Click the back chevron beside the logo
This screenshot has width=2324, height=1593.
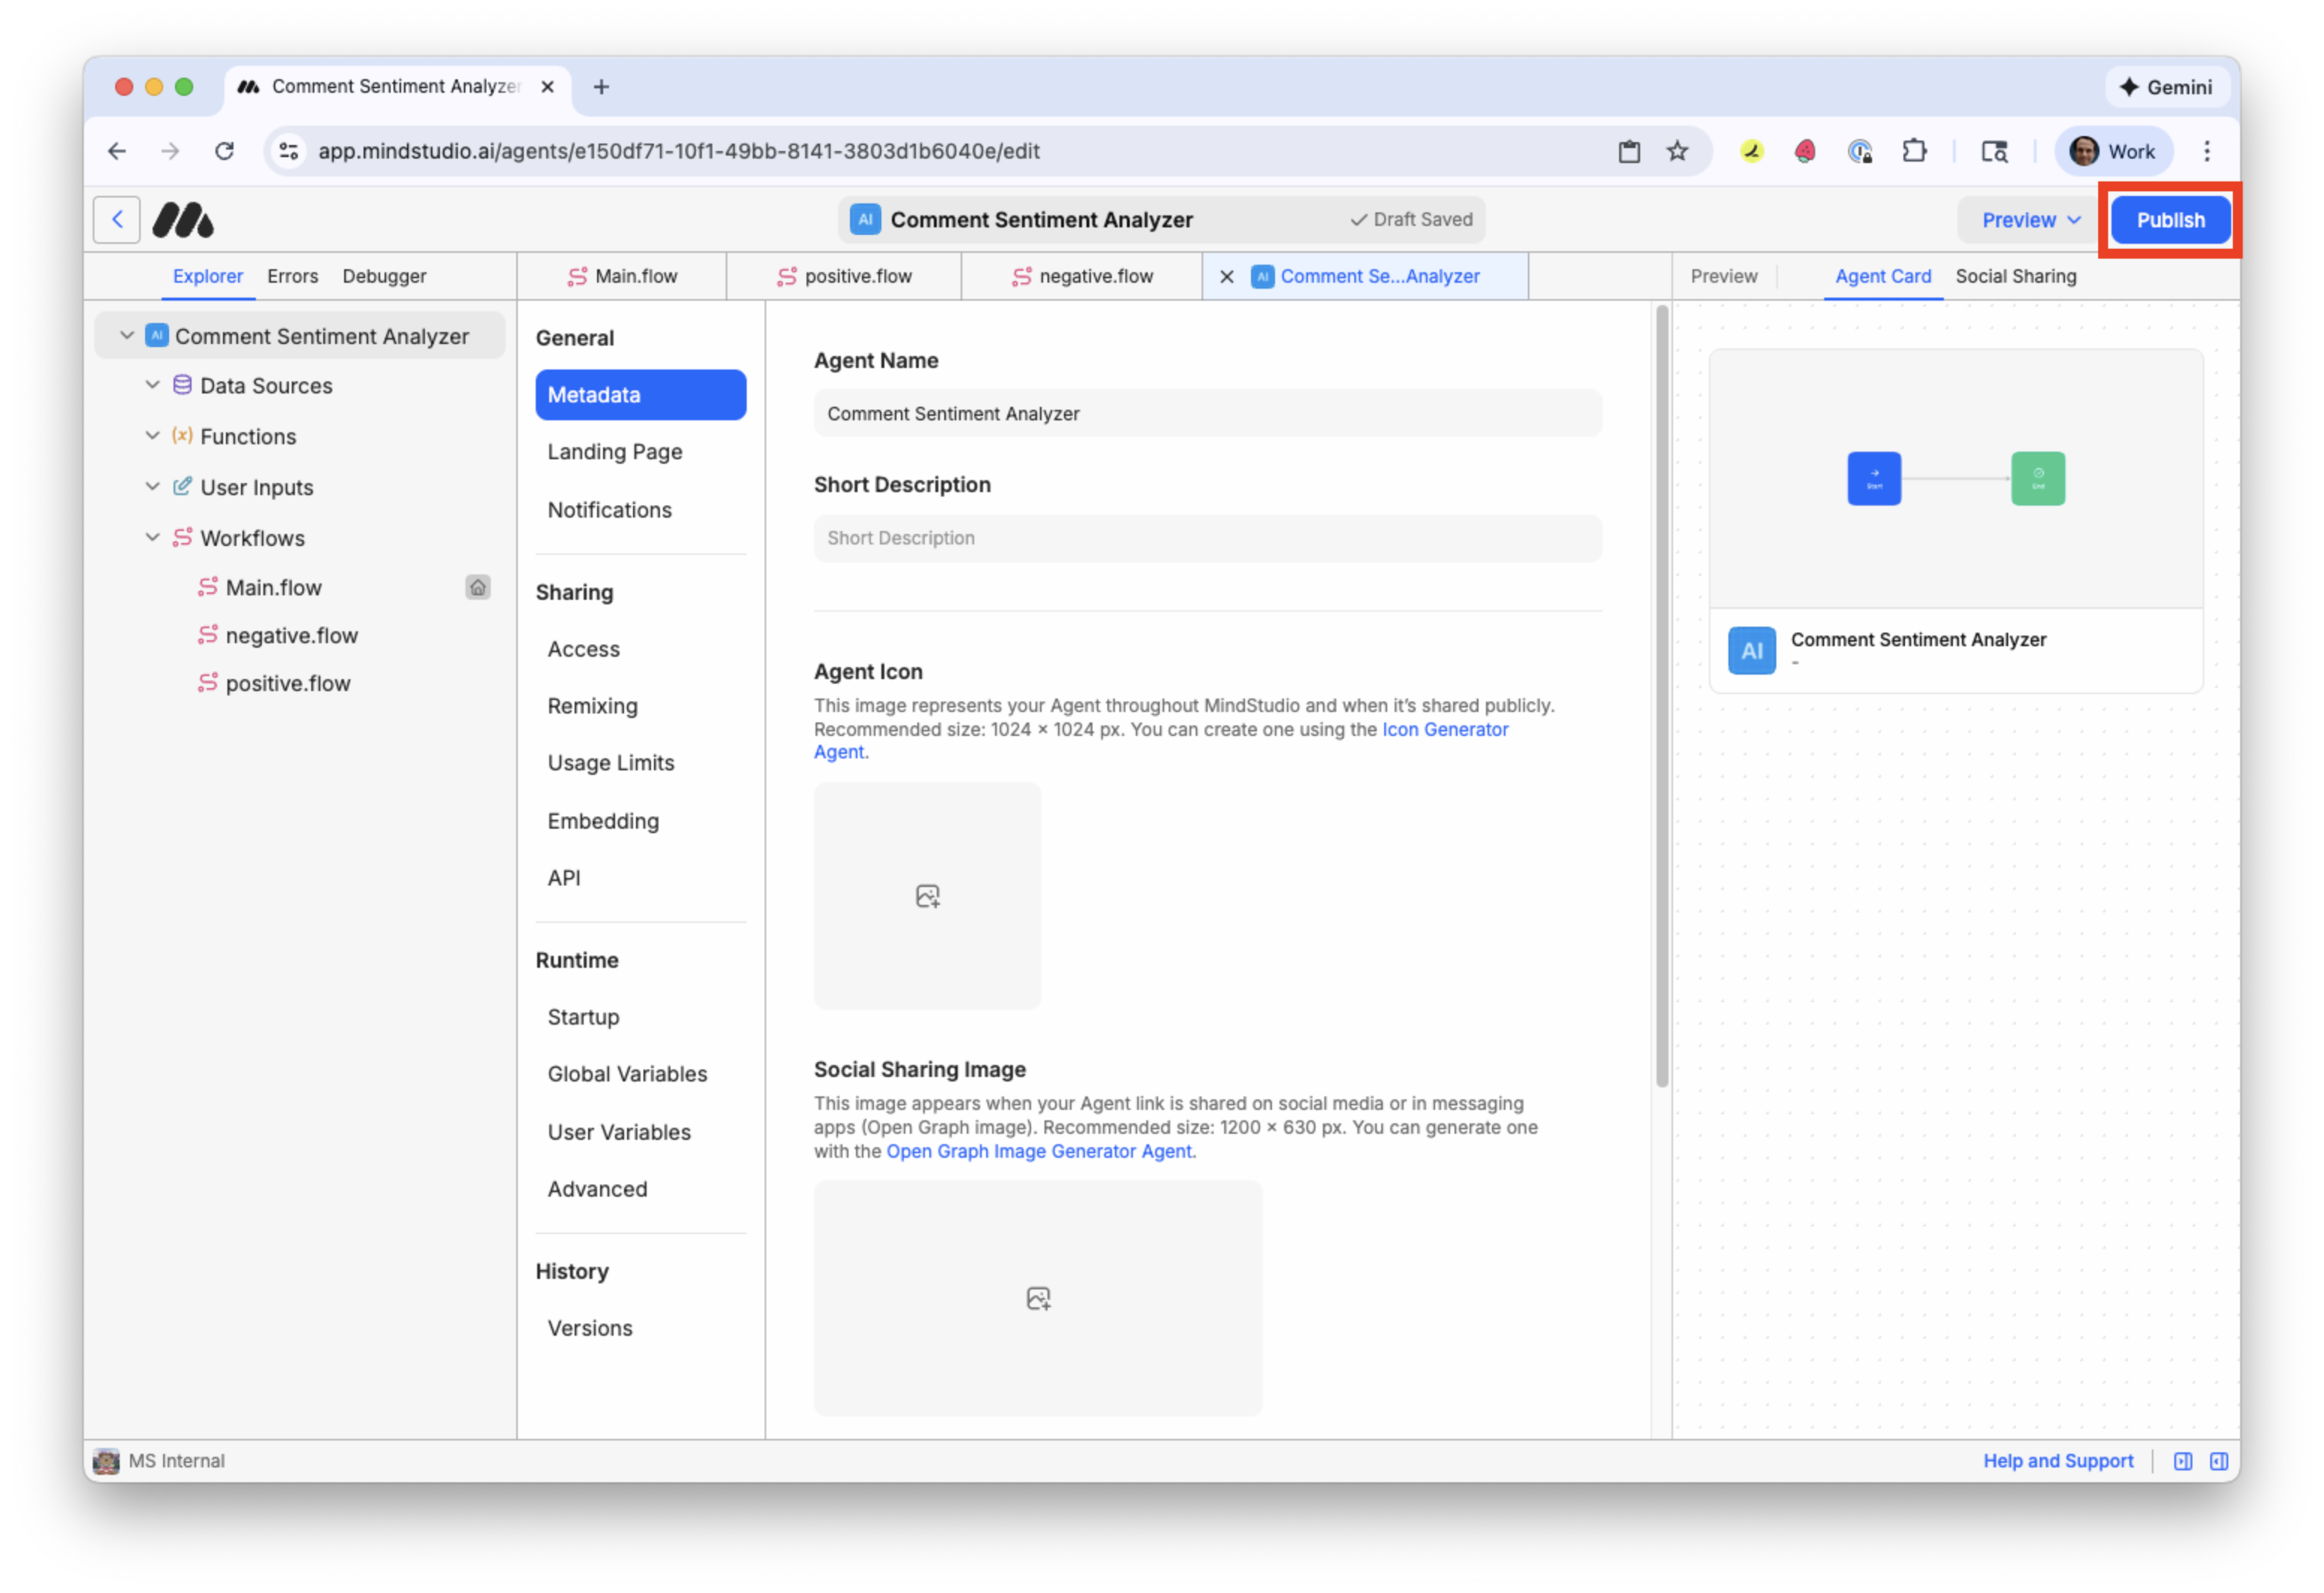pyautogui.click(x=117, y=219)
